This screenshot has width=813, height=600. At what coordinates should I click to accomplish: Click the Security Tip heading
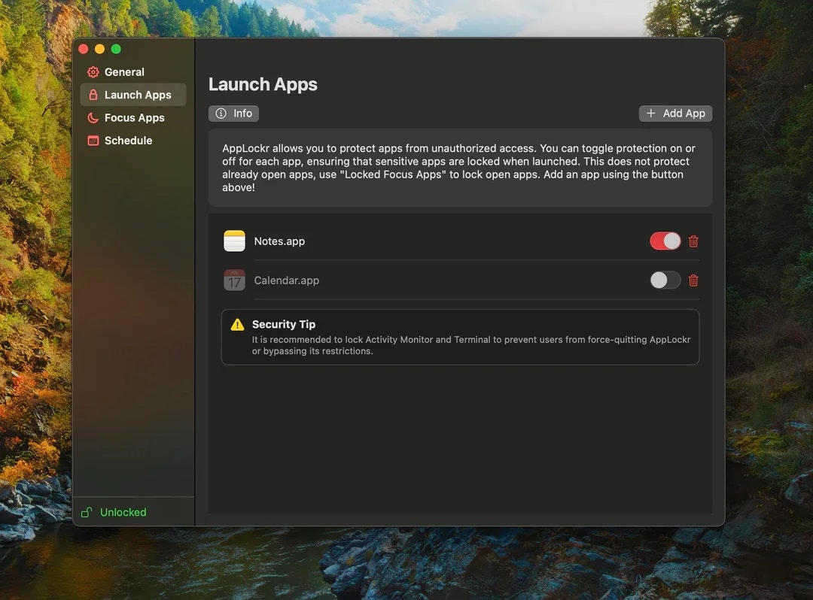(x=284, y=324)
